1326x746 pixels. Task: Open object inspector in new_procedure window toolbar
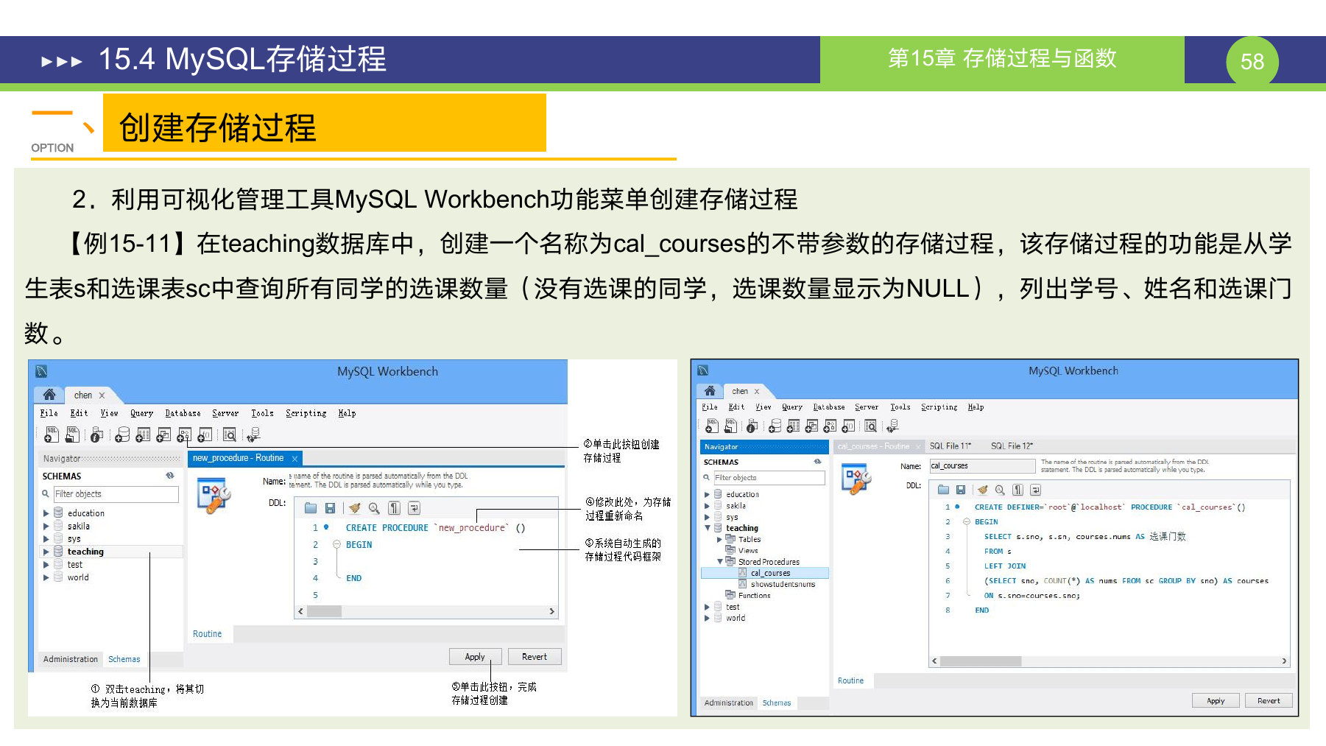96,434
